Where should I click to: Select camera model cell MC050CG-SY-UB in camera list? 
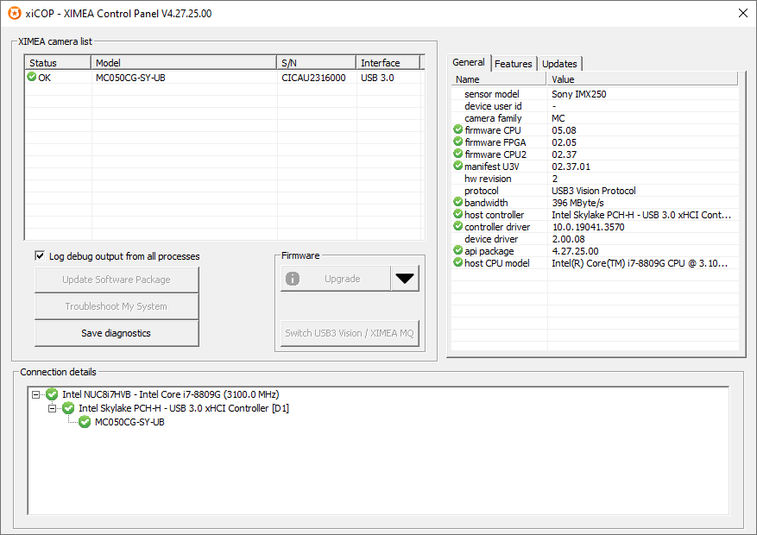click(x=130, y=78)
